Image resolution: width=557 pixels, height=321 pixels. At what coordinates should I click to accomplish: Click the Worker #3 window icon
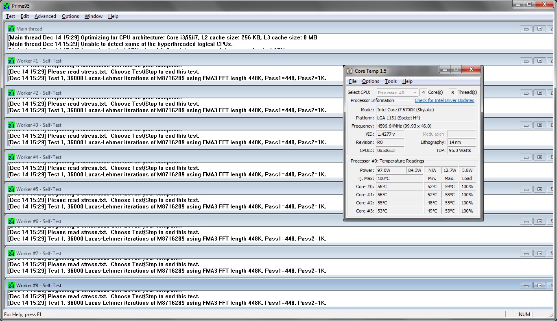pyautogui.click(x=11, y=125)
